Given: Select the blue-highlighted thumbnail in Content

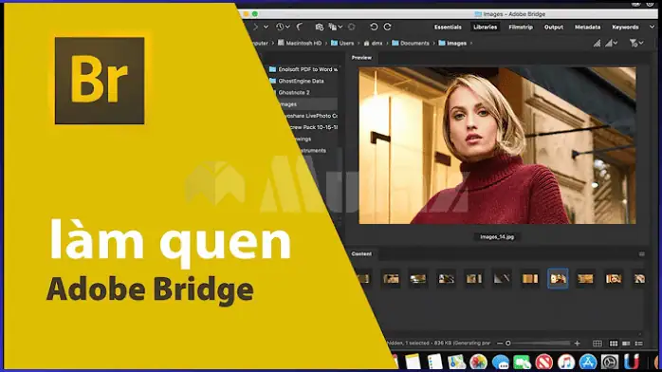Looking at the screenshot, I should (x=558, y=278).
